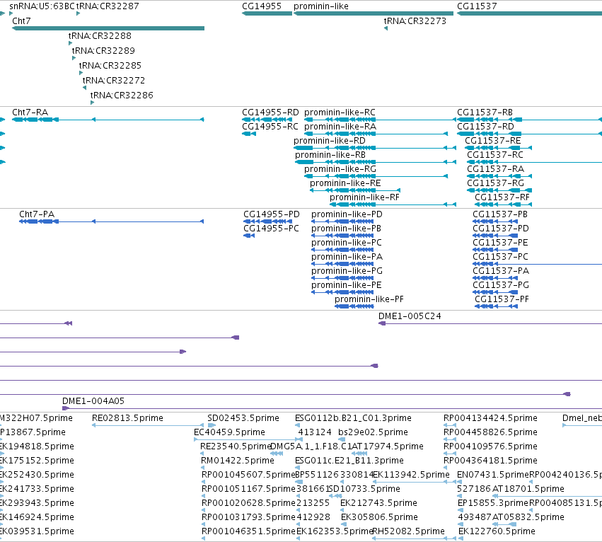Open the tRNA:CR32285 gene label
The width and height of the screenshot is (602, 542).
coord(110,66)
